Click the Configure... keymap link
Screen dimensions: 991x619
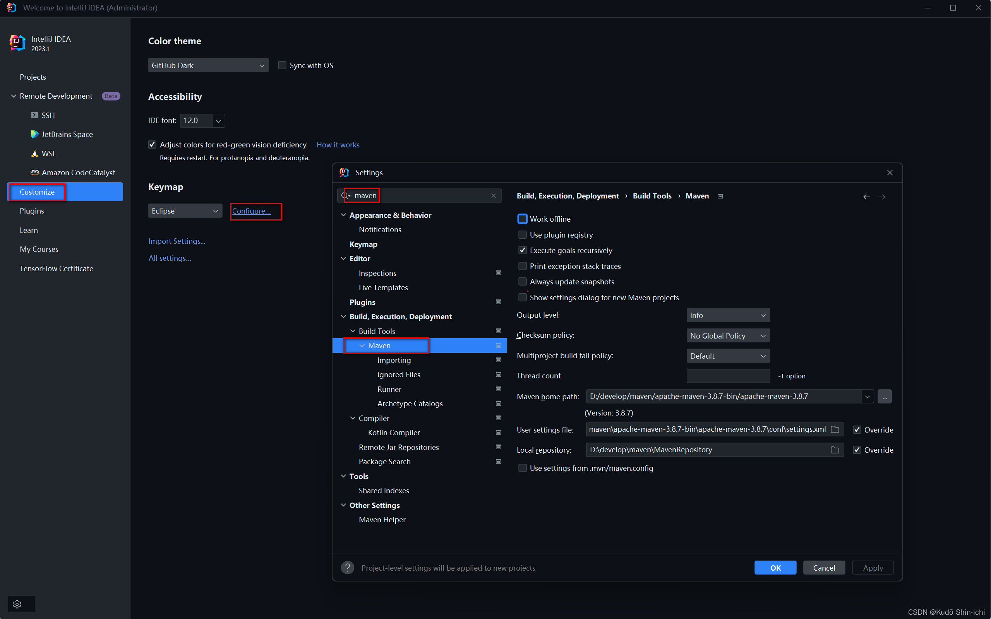click(x=252, y=211)
